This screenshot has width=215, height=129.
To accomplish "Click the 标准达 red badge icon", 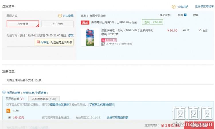I will (38, 42).
